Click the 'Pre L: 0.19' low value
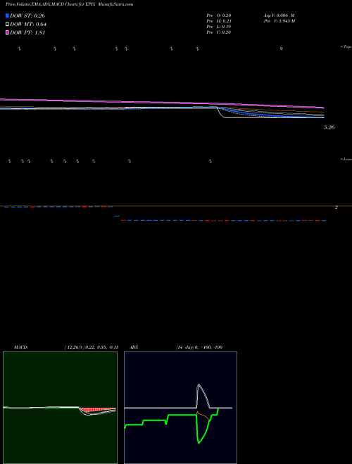352x464 pixels. [219, 27]
